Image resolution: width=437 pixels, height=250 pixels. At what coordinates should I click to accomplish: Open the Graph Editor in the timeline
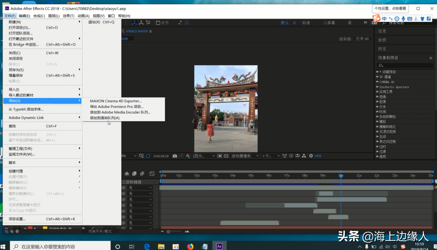(x=152, y=174)
